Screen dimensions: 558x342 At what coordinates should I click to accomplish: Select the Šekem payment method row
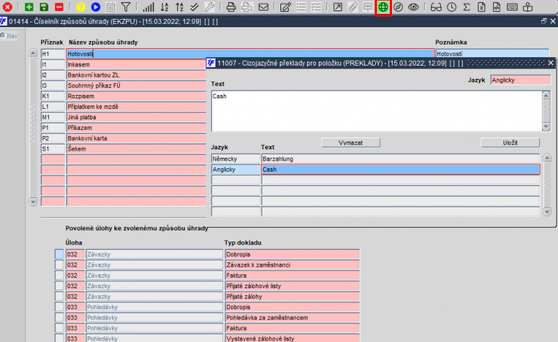click(136, 149)
